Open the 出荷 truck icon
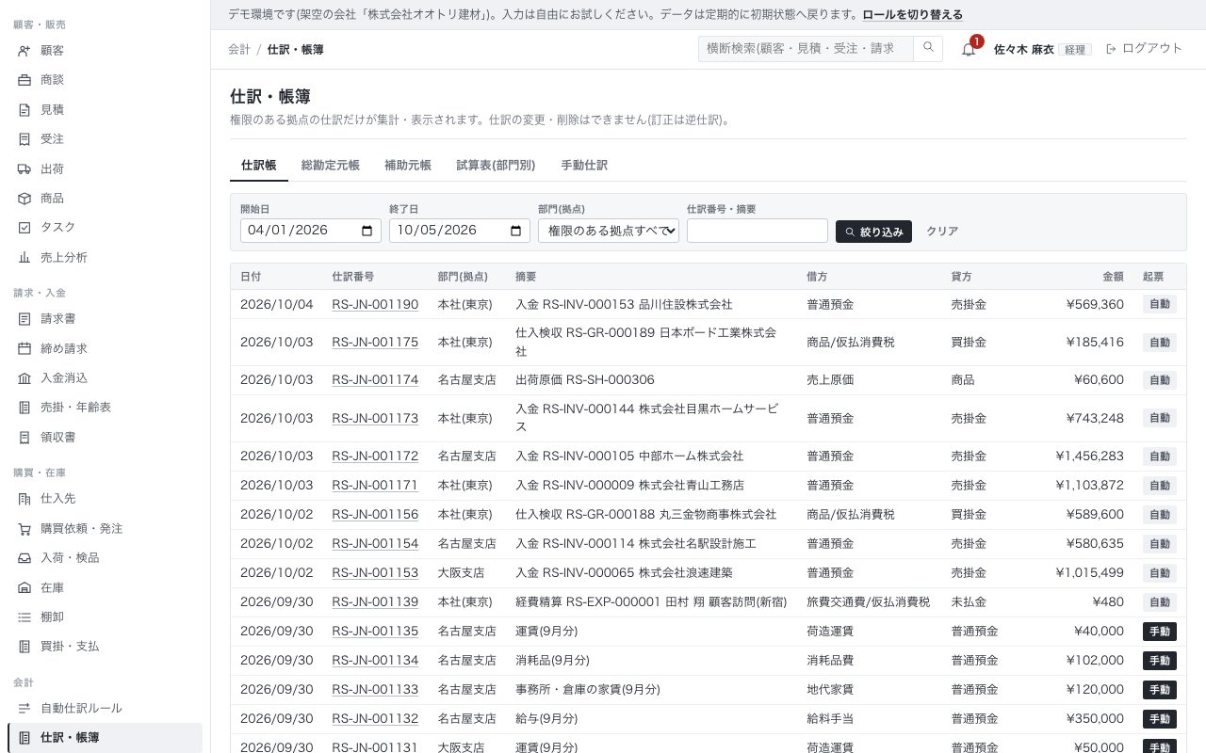The image size is (1206, 753). click(24, 169)
